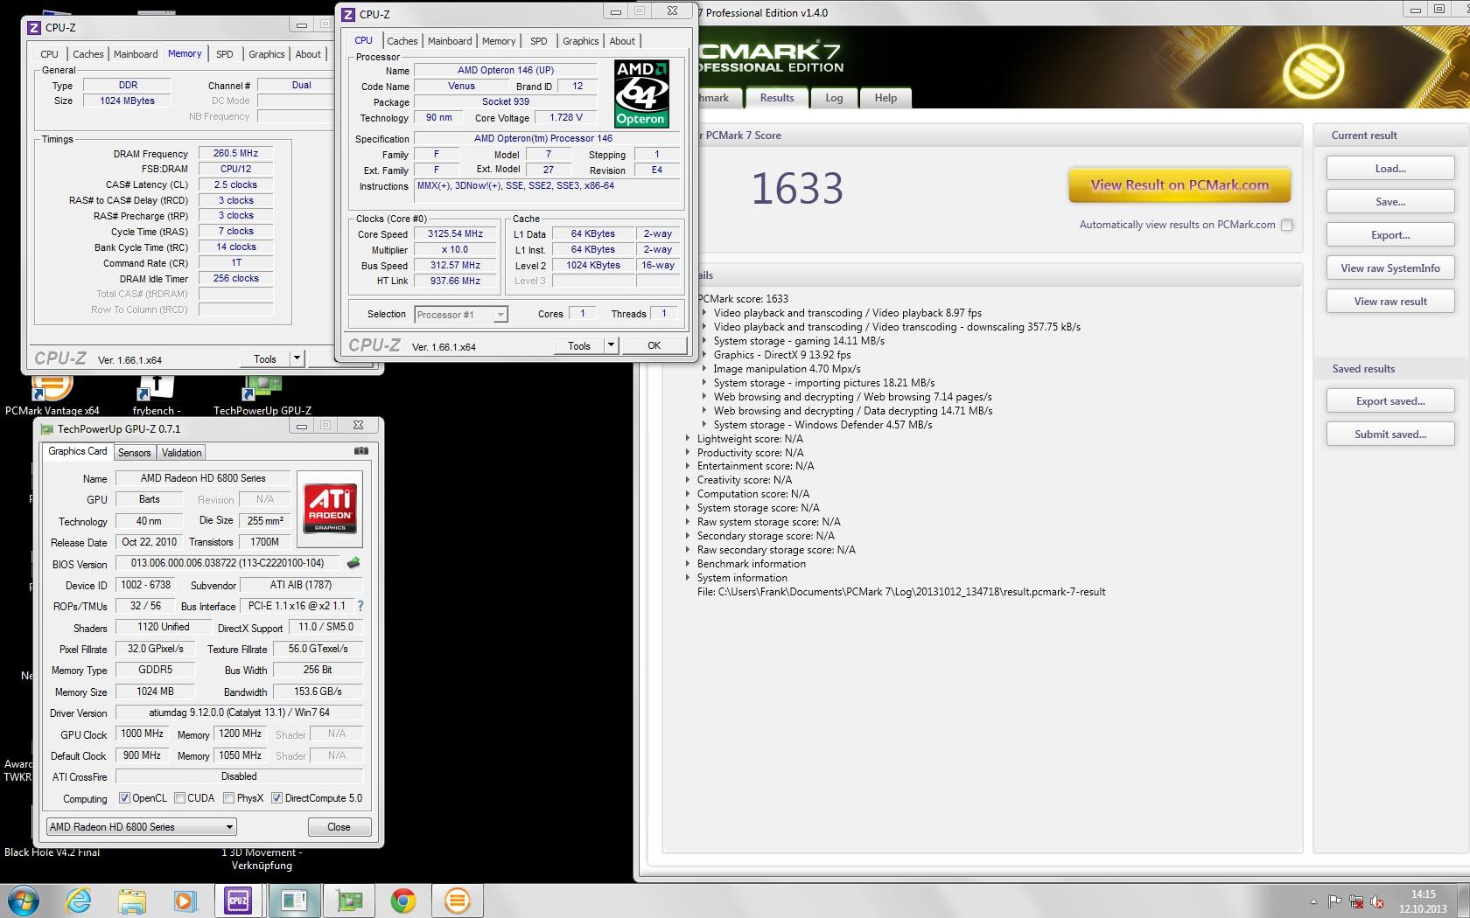Expand Benchmark information section
Image resolution: width=1470 pixels, height=918 pixels.
coord(689,564)
